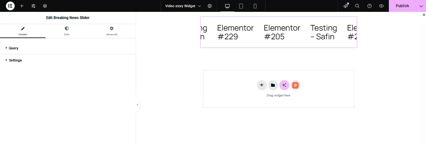Toggle preview changes eye icon
This screenshot has height=146, width=426.
[x=381, y=6]
